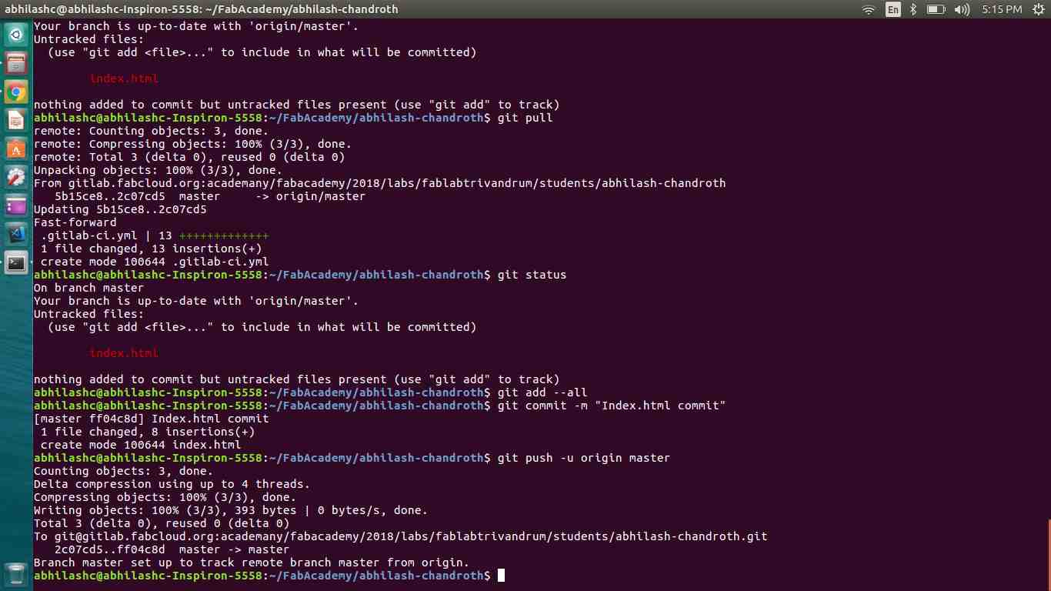Click the 'git add --all' command
This screenshot has width=1051, height=591.
pos(542,392)
